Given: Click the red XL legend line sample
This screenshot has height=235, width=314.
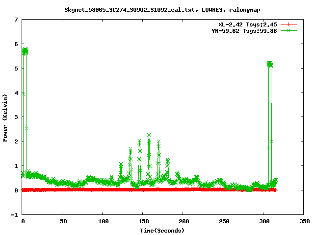Looking at the screenshot, I should click(x=288, y=24).
